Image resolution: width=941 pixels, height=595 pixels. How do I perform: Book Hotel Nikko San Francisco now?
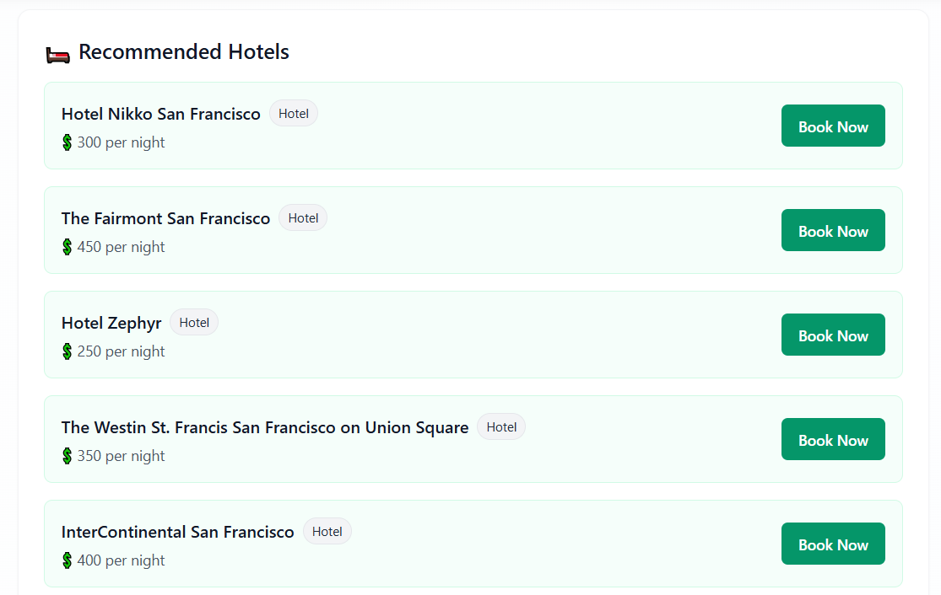[833, 126]
